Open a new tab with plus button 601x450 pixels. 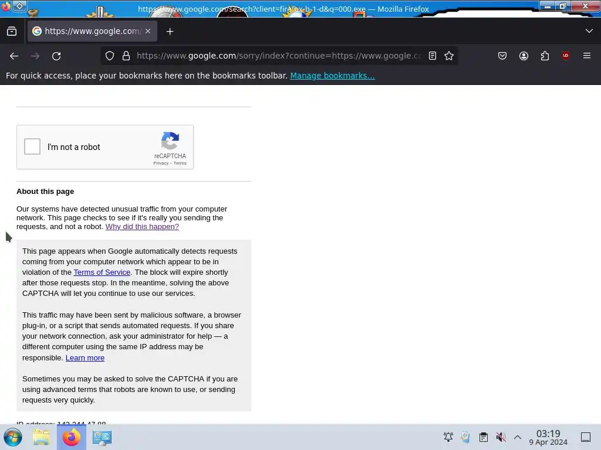click(x=170, y=32)
